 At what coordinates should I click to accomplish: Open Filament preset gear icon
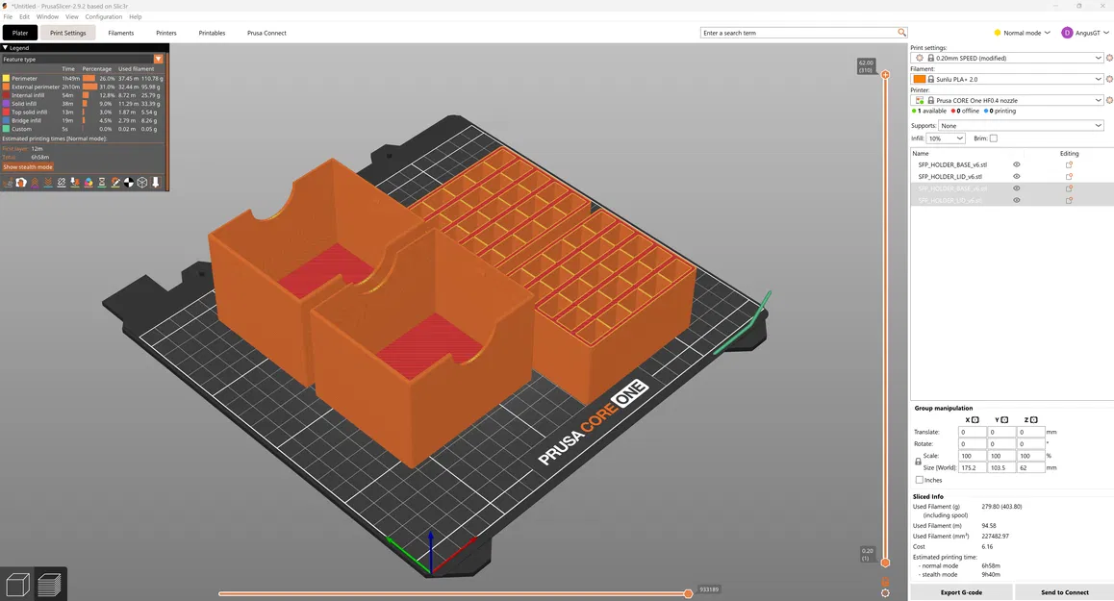(1109, 79)
